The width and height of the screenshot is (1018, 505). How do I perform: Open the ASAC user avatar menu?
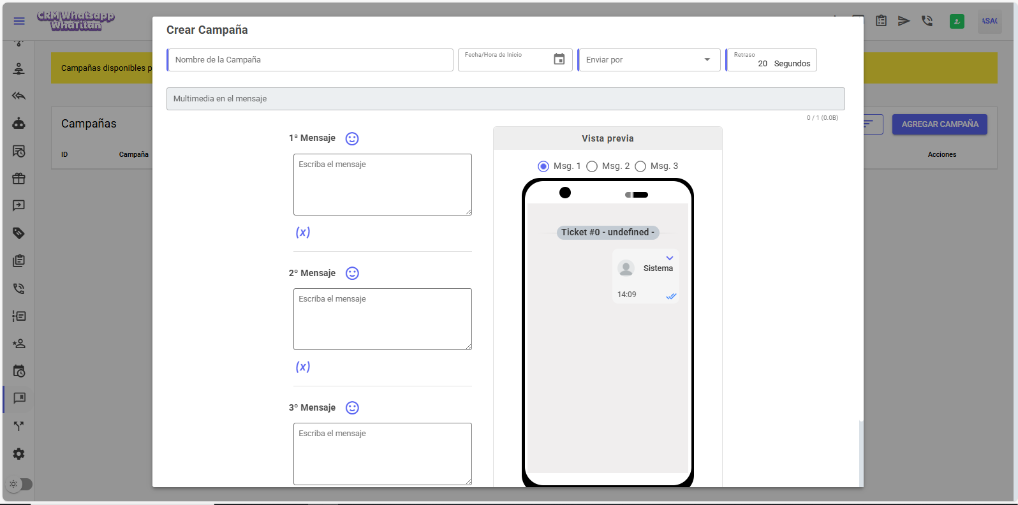click(x=989, y=21)
